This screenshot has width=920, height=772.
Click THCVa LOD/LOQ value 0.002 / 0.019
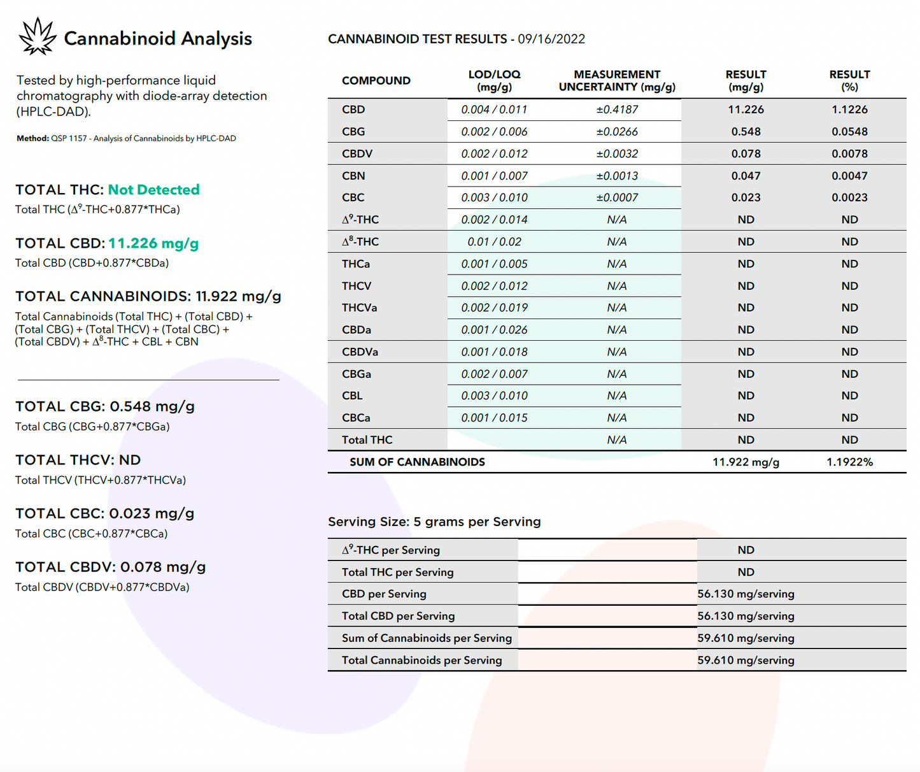[495, 308]
